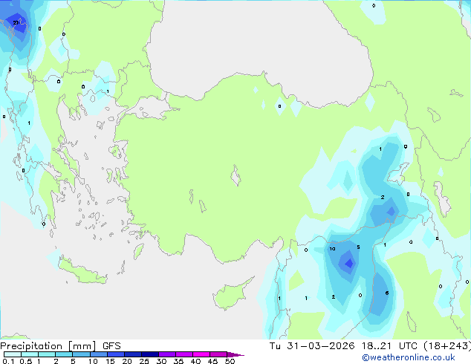Pick the 1–2 mm legend color swatch
The height and width of the screenshot is (364, 471).
[47, 354]
